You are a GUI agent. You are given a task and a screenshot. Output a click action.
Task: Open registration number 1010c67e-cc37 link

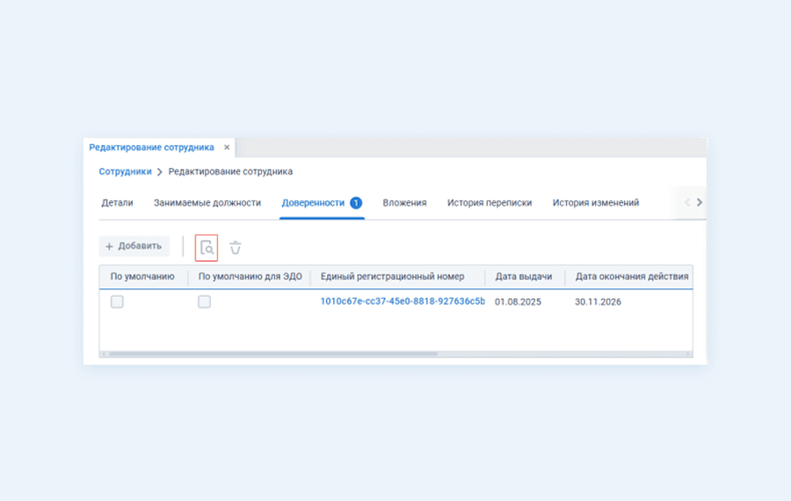(x=403, y=301)
